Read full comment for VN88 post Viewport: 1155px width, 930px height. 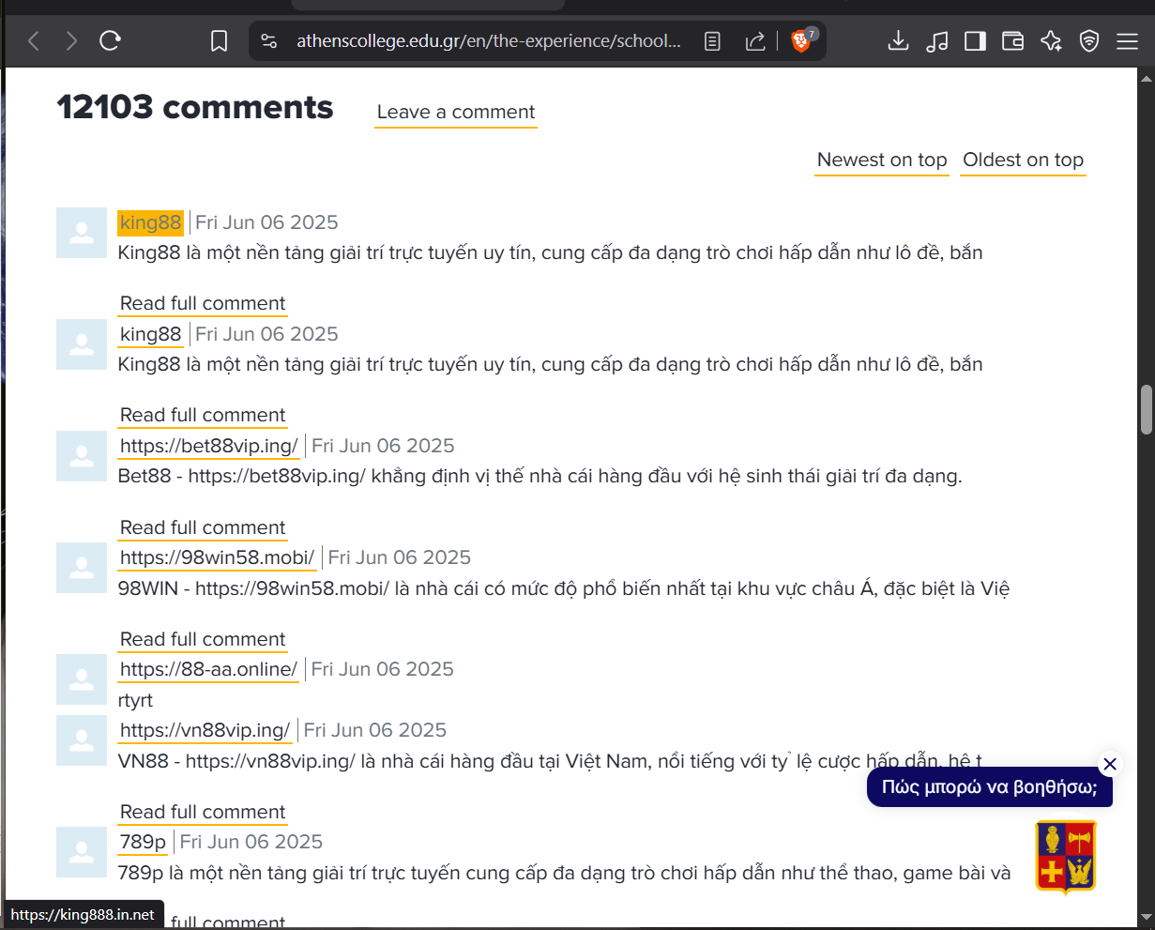click(203, 813)
